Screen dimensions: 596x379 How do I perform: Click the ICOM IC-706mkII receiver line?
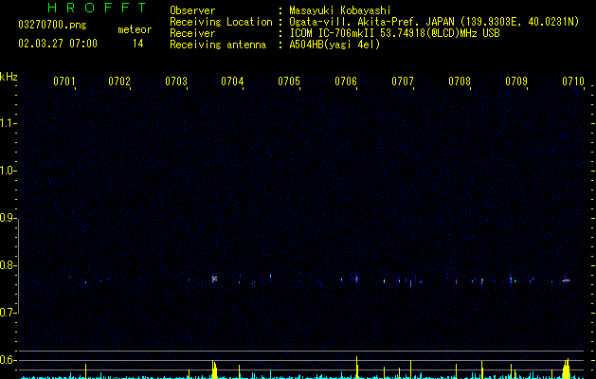click(x=394, y=33)
